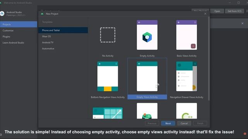Click the red error notification icon
Image resolution: width=248 pixels, height=139 pixels.
[x=245, y=134]
